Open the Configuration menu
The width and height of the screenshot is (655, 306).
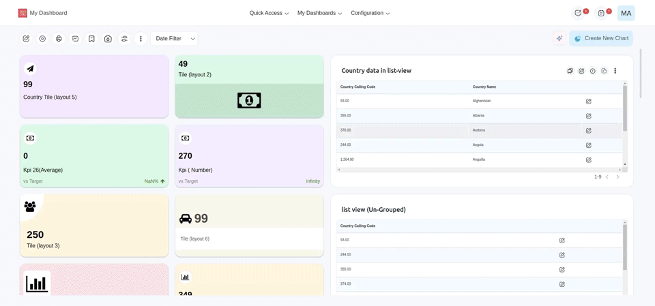(370, 13)
